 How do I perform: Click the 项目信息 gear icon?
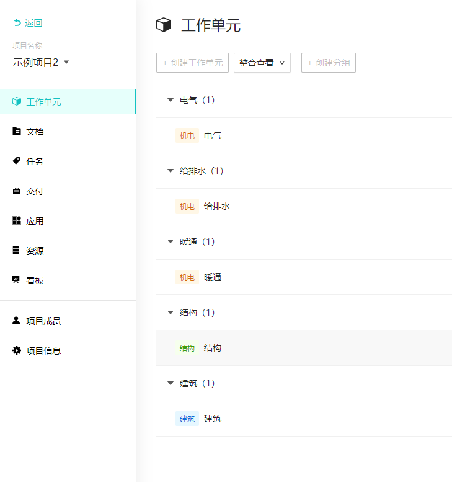click(x=17, y=350)
